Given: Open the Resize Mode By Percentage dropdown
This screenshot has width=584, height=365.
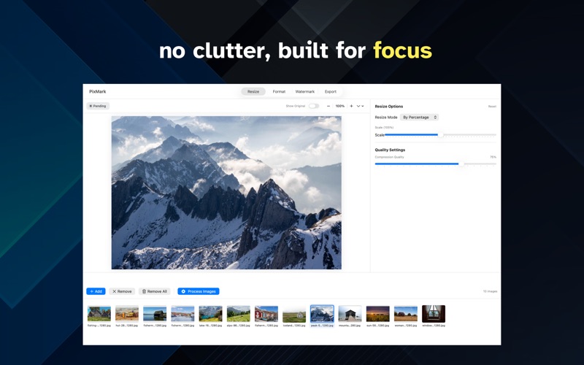Looking at the screenshot, I should [x=419, y=118].
